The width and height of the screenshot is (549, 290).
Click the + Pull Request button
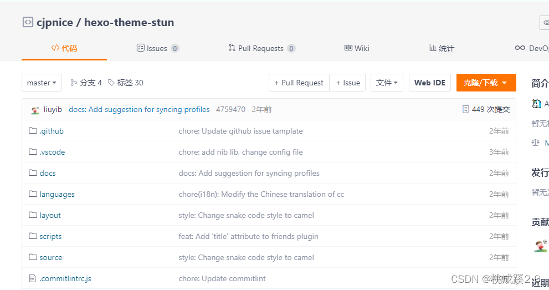pyautogui.click(x=299, y=83)
